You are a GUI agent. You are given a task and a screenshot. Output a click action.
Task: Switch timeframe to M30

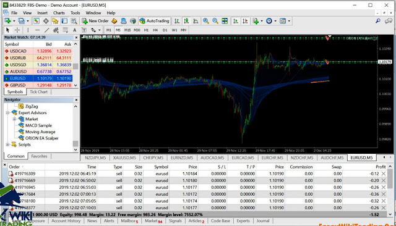click(137, 30)
